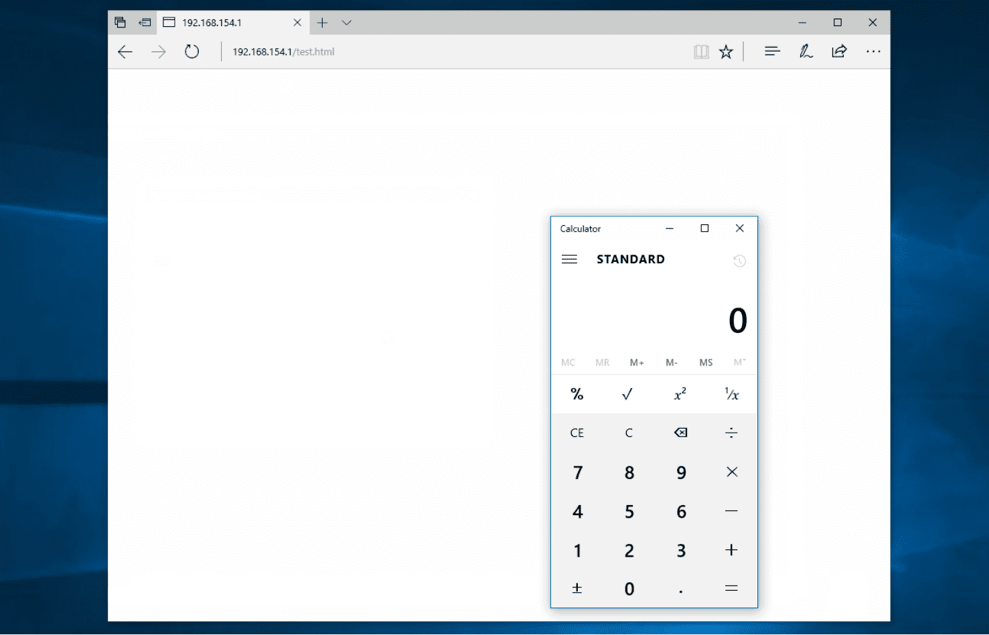
Task: Open a new tab in Edge
Action: click(322, 23)
